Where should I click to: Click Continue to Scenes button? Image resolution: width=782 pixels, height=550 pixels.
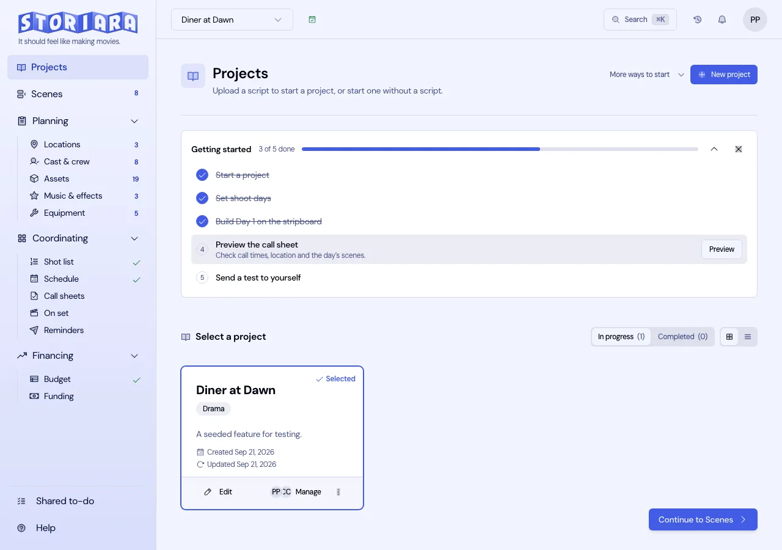(x=703, y=519)
